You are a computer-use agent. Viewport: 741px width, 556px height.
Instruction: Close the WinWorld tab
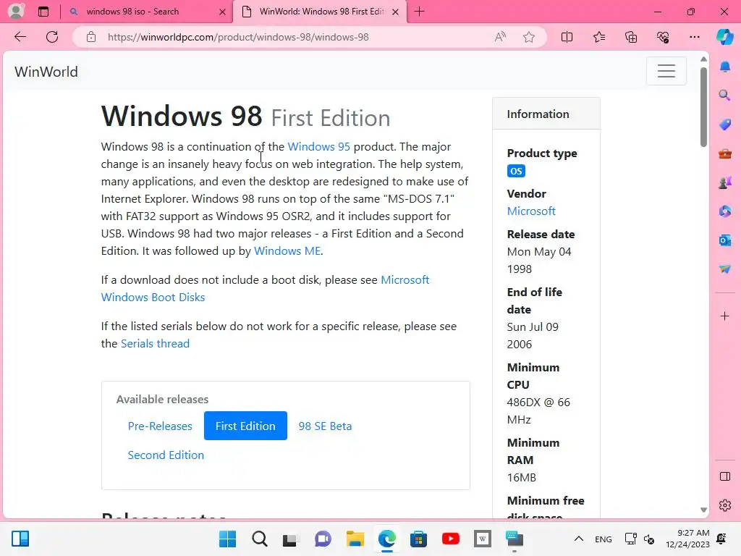[x=396, y=12]
